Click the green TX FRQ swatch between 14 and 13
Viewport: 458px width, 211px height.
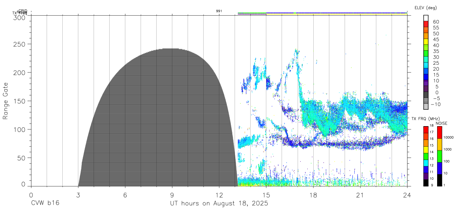tap(426, 156)
